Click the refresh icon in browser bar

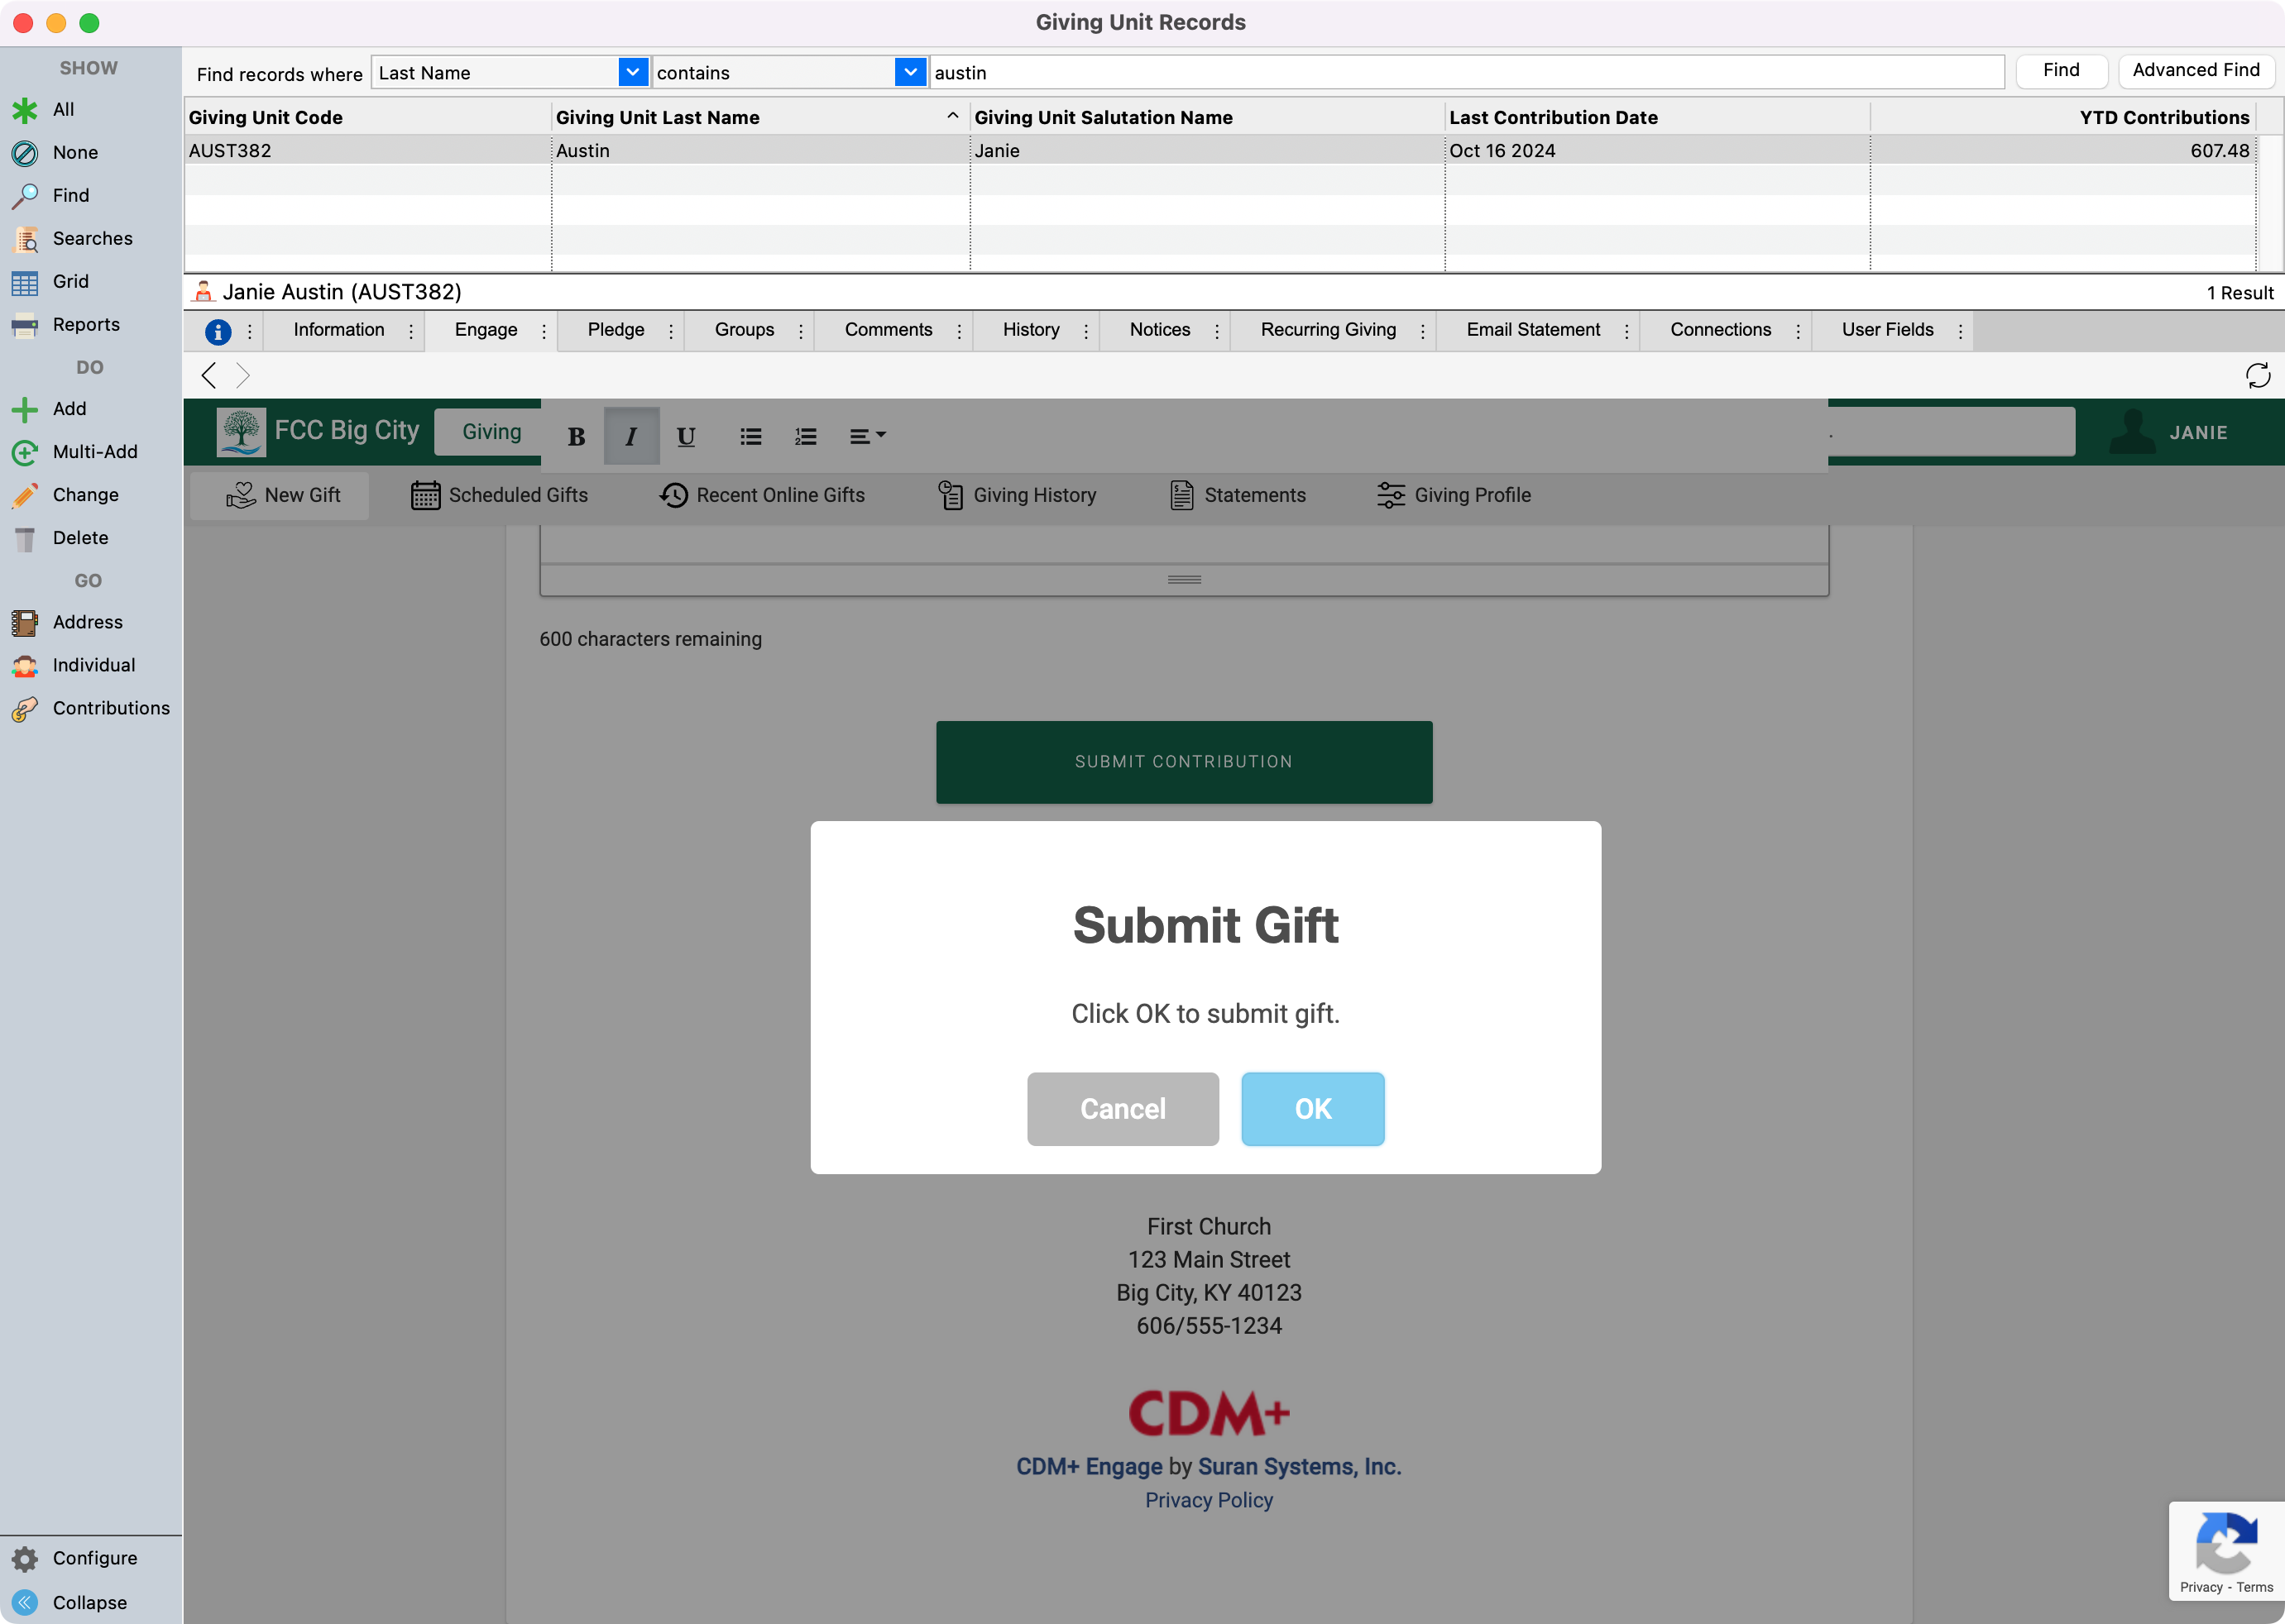(x=2257, y=376)
